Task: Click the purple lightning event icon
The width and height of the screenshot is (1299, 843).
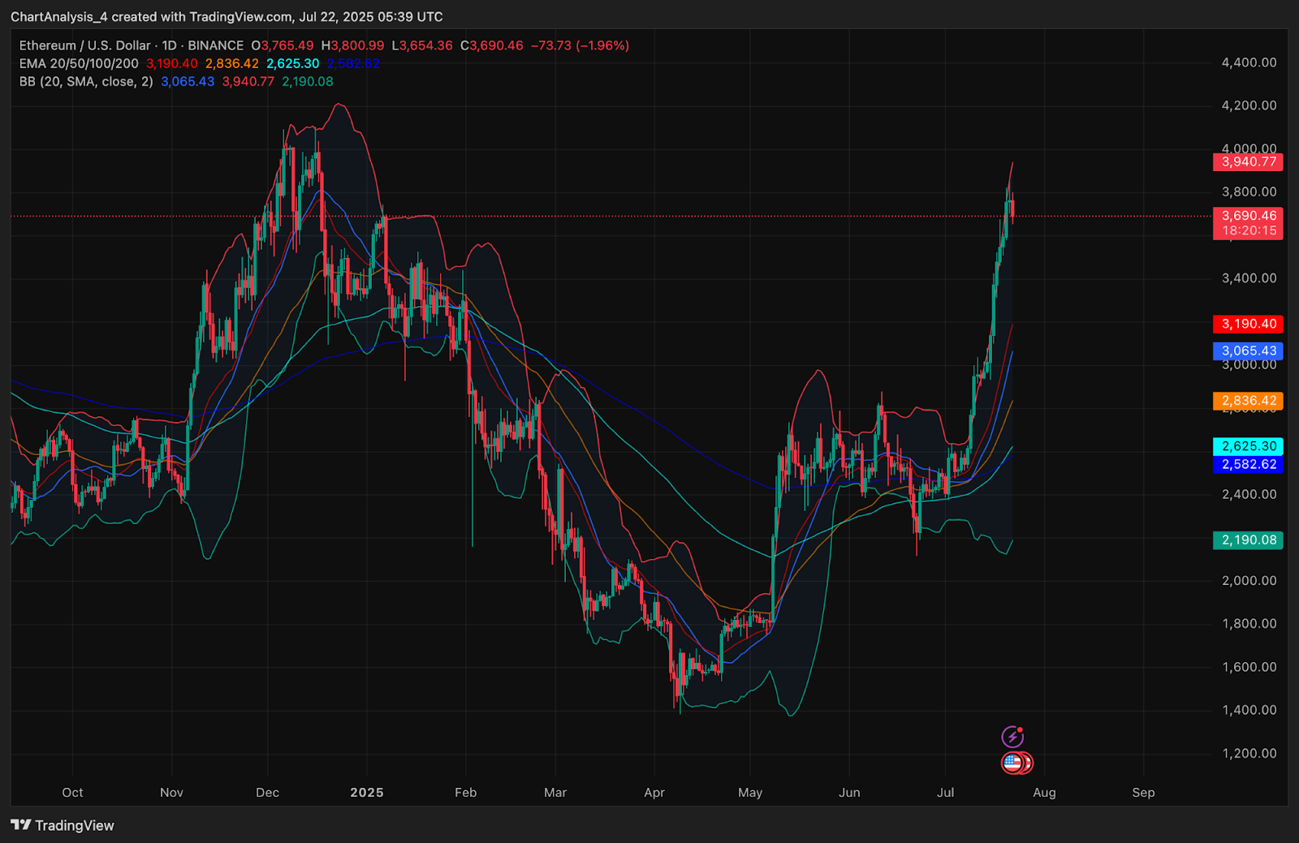Action: point(1012,737)
